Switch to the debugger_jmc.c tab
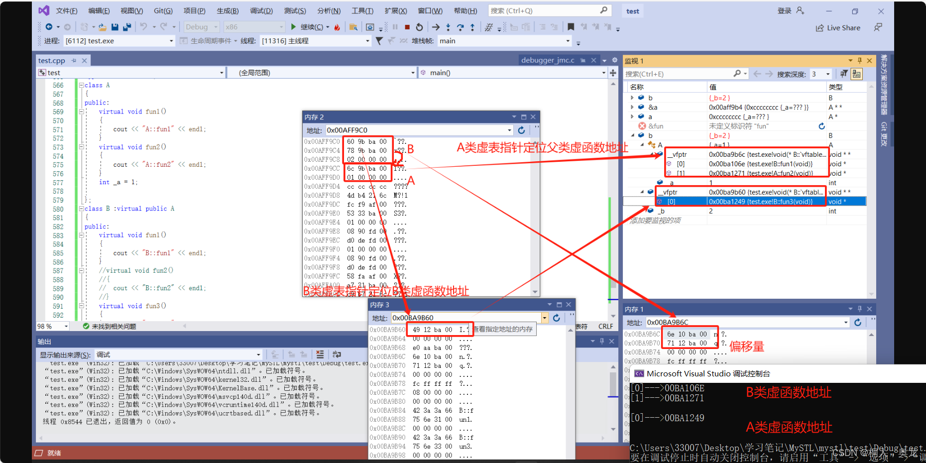 coord(548,60)
